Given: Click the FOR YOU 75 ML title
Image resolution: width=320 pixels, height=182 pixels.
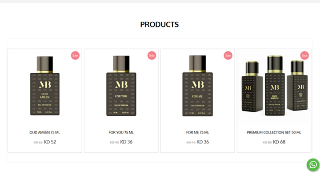Looking at the screenshot, I should [x=121, y=132].
